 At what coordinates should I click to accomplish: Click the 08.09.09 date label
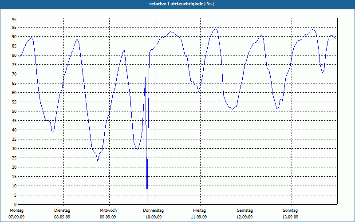tap(62, 217)
